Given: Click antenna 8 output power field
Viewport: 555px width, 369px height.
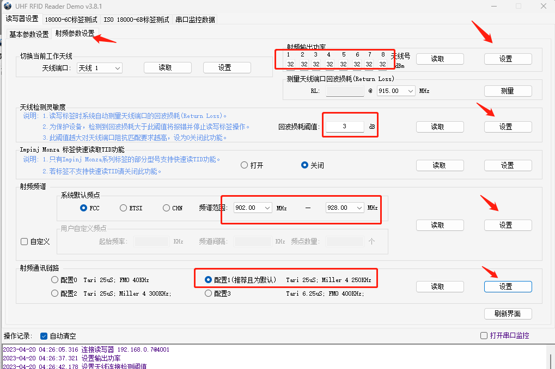Looking at the screenshot, I should 383,64.
